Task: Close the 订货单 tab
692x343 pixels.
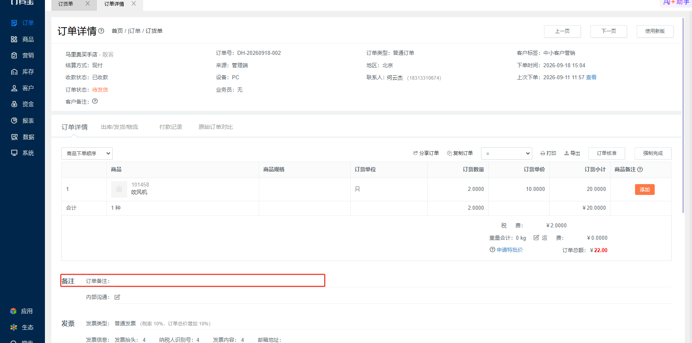Action: (87, 4)
